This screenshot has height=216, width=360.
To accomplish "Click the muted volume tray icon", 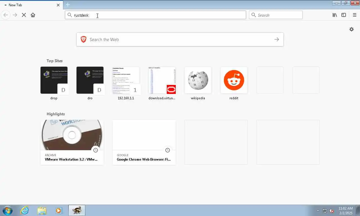I will pos(332,211).
